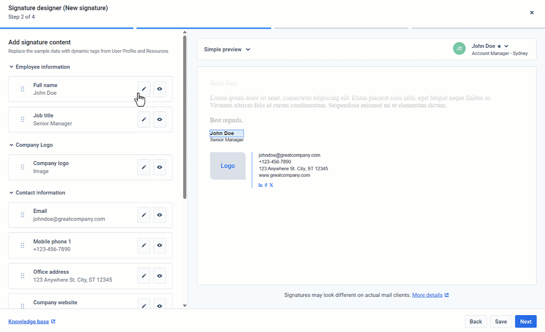
Task: Click the Facebook icon in signature preview
Action: point(266,185)
